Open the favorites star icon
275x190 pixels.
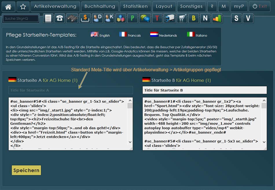23,6
